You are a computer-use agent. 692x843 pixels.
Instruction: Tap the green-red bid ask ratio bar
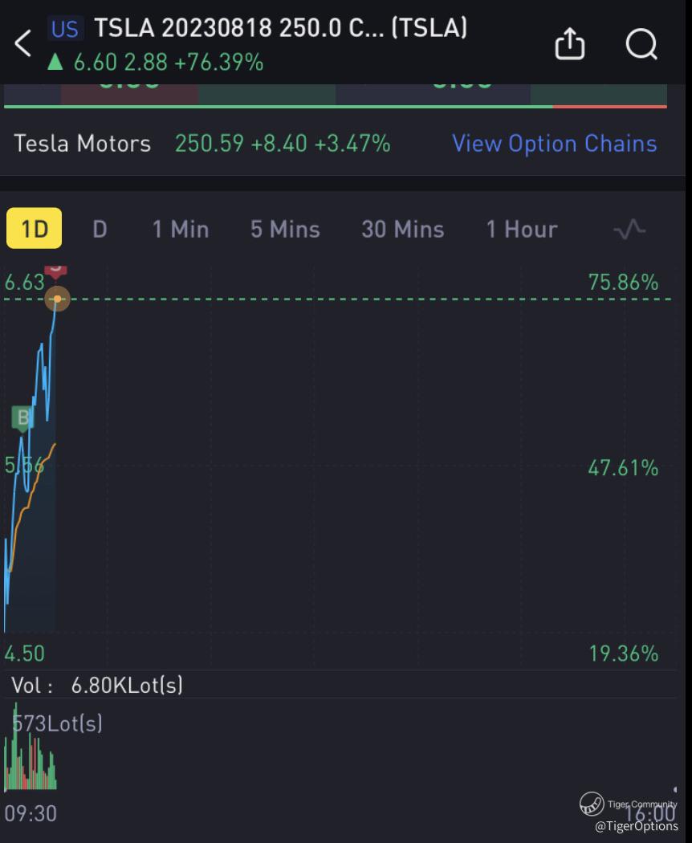[x=335, y=105]
